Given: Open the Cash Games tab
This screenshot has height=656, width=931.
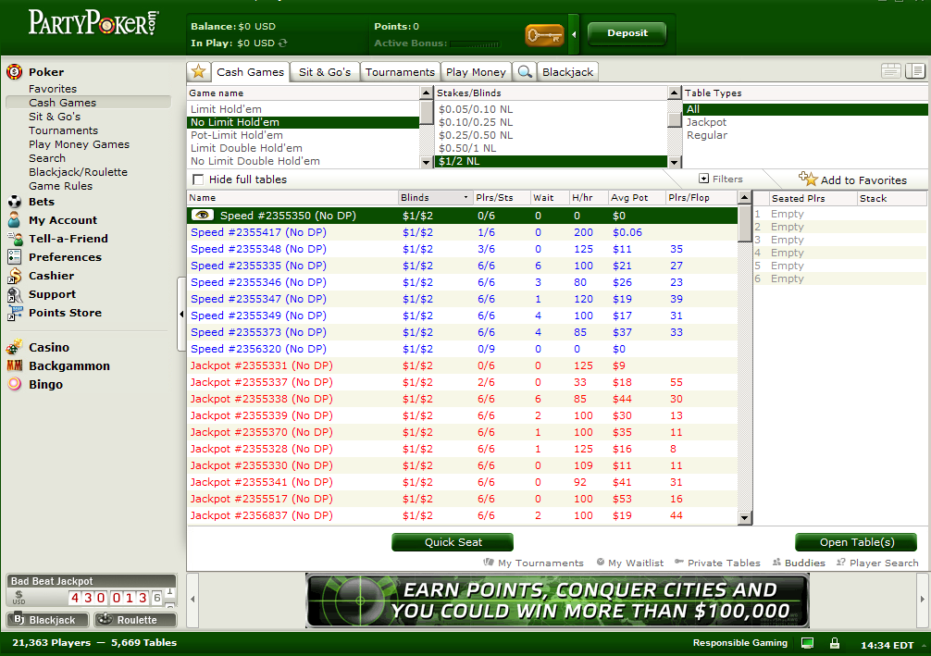Looking at the screenshot, I should pos(251,72).
